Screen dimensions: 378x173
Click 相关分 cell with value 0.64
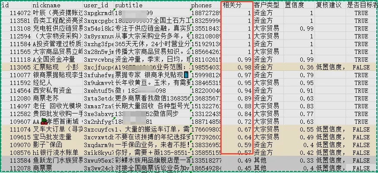(x=237, y=137)
